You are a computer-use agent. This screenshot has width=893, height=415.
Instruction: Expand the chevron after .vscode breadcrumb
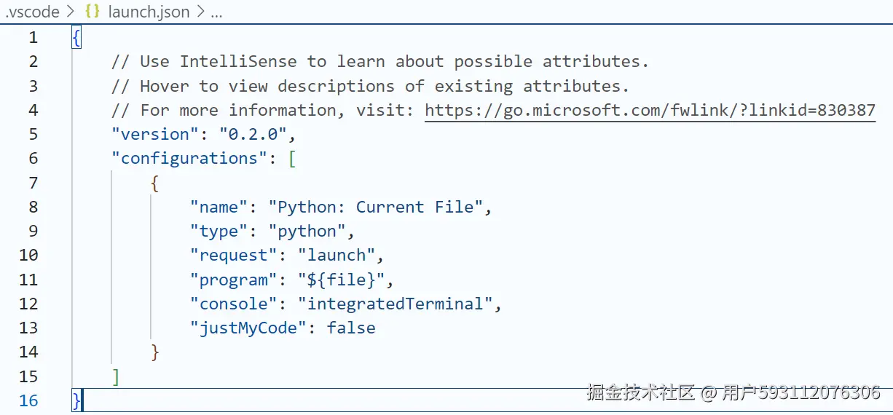tap(72, 12)
